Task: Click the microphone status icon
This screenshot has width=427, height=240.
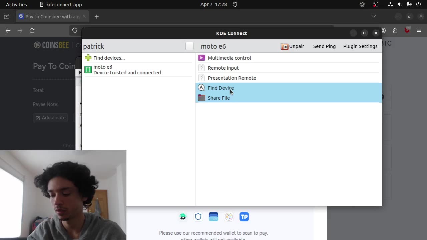Action: [x=409, y=4]
